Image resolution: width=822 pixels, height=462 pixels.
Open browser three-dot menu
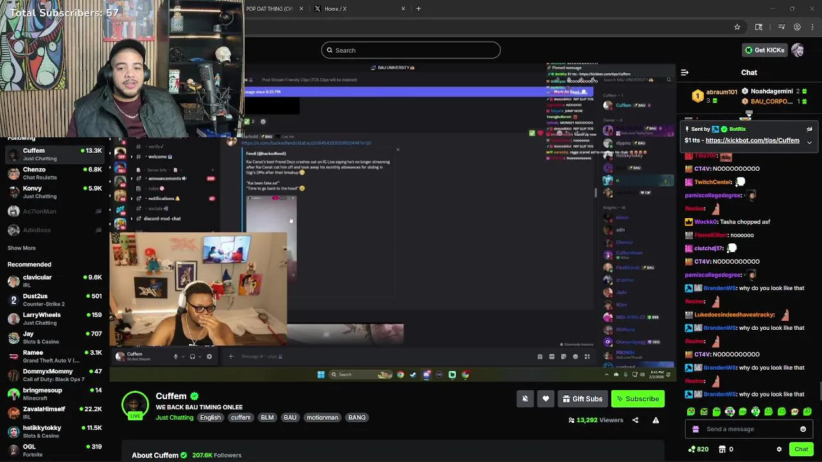click(812, 27)
